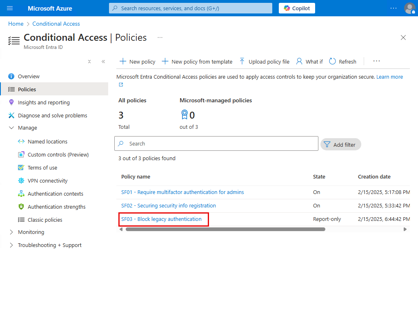Click the 2/15/2025, 5:17:08 PM date cell

384,192
